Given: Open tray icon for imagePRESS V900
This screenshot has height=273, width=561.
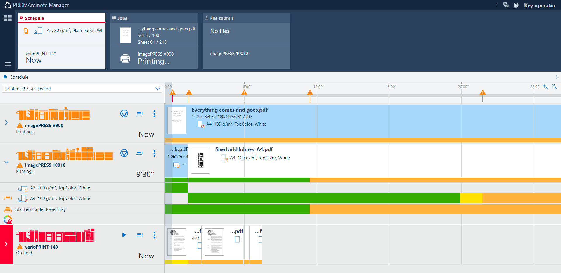Looking at the screenshot, I should tap(139, 113).
